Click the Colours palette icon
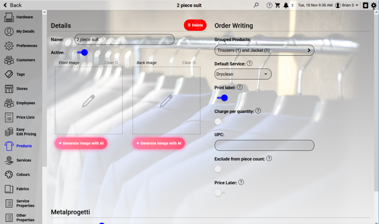This screenshot has height=224, width=379. tap(9, 174)
